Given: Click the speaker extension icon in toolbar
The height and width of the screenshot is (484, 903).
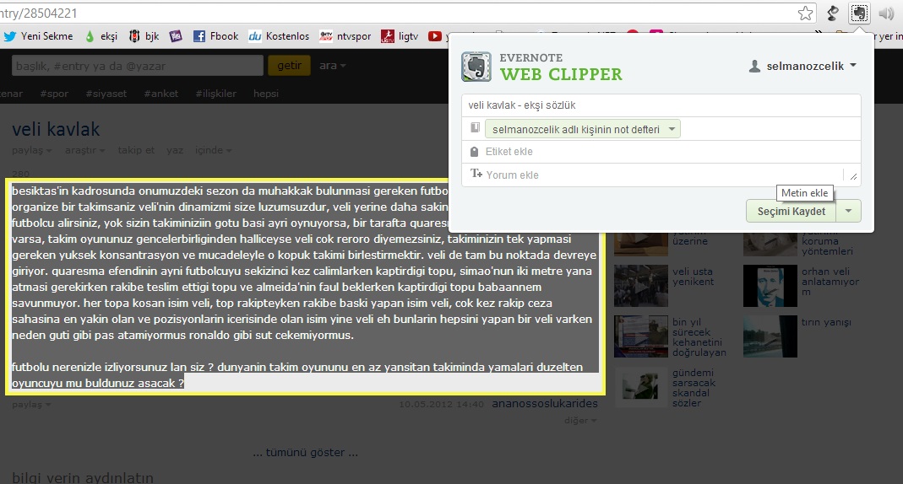Looking at the screenshot, I should pos(886,13).
